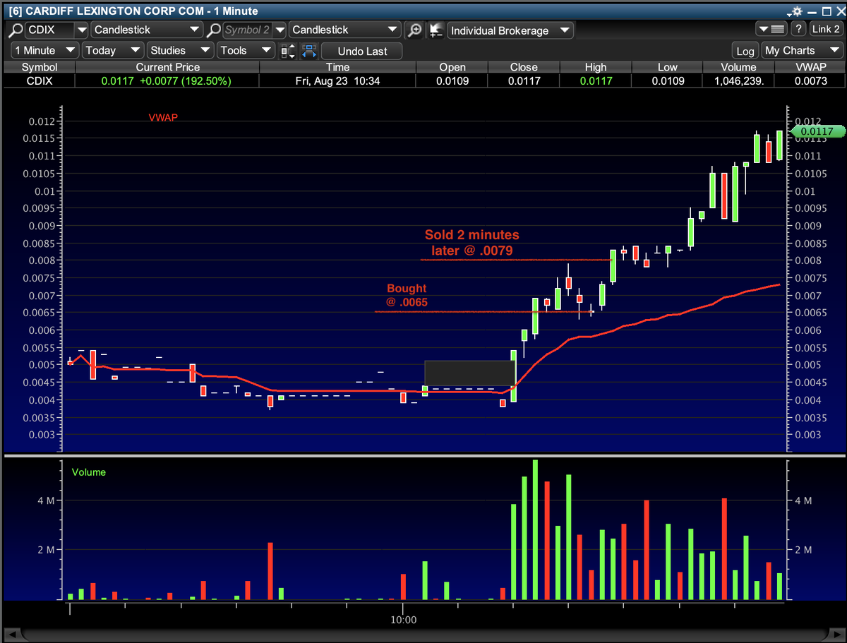Image resolution: width=847 pixels, height=643 pixels.
Task: Click the zoom-in magnifier with plus sign
Action: [x=416, y=30]
